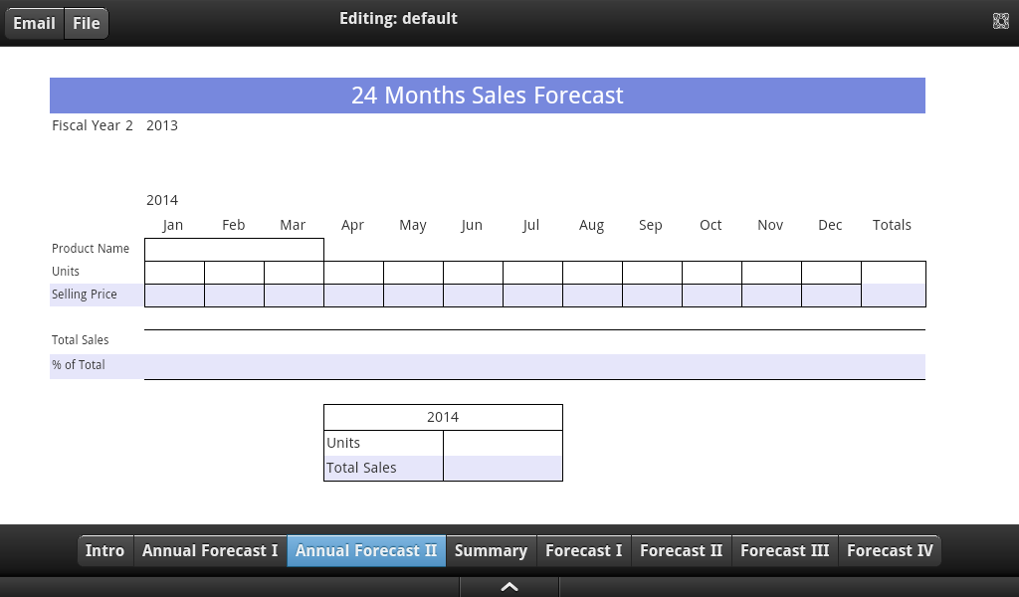
Task: Click the Jan column header
Action: [x=173, y=225]
